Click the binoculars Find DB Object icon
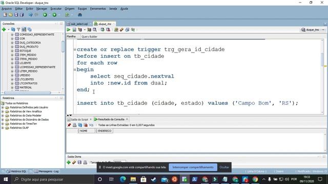Screen dimensions: 328x184 80,15
